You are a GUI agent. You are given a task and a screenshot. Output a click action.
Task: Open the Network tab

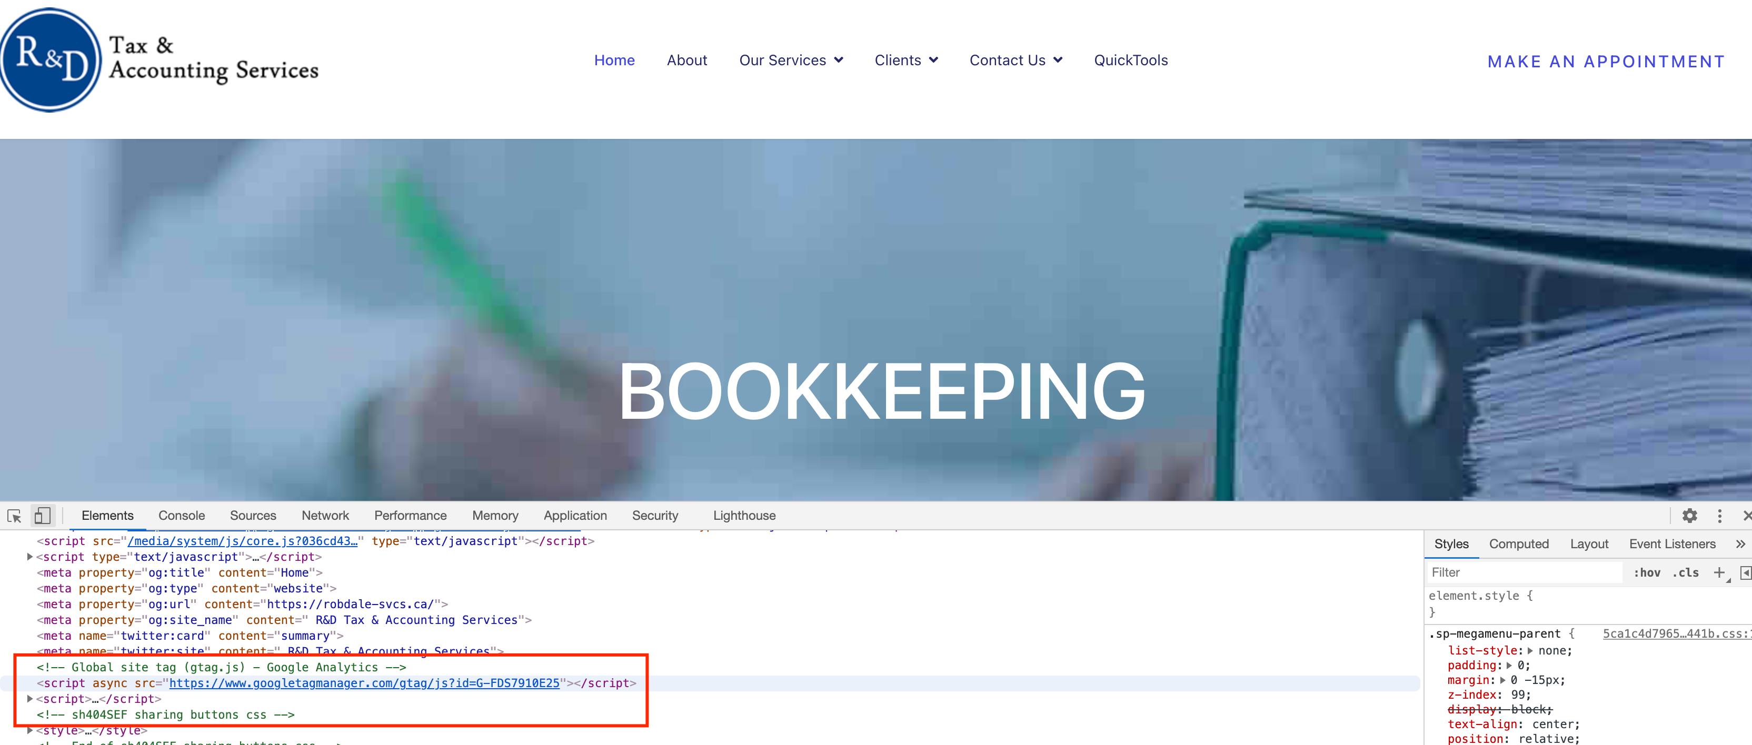tap(325, 516)
